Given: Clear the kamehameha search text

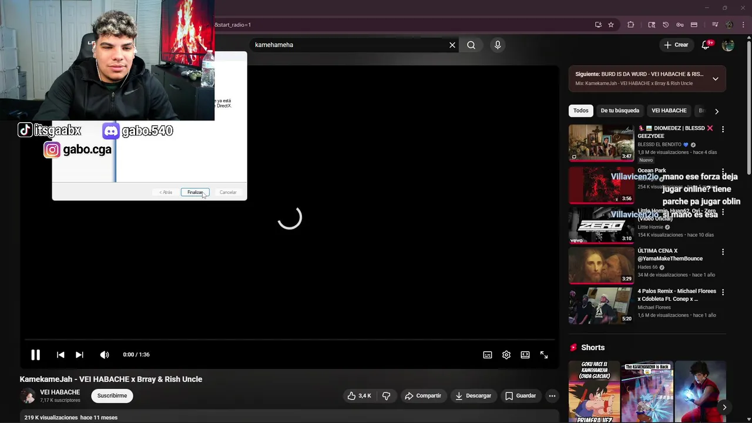Looking at the screenshot, I should tap(452, 45).
